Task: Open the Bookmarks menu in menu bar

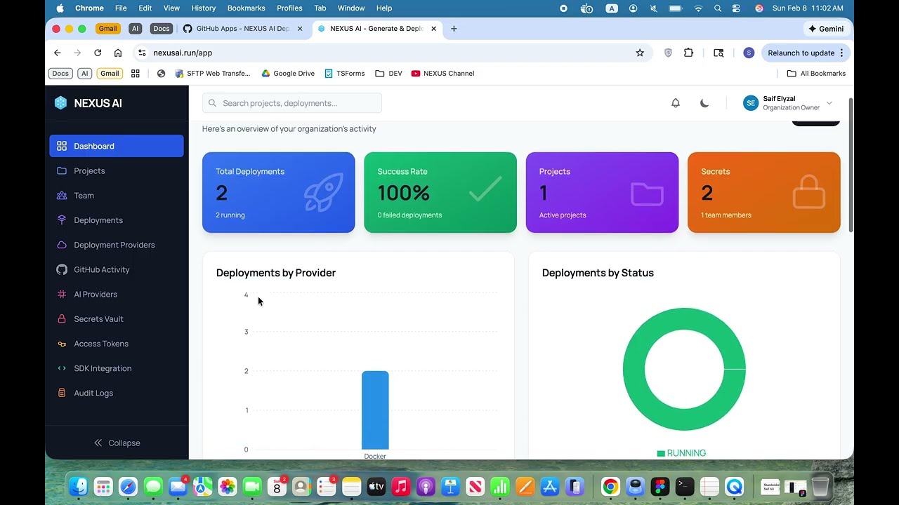Action: point(247,8)
